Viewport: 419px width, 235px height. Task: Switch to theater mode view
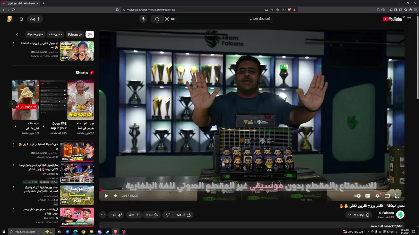(x=387, y=196)
